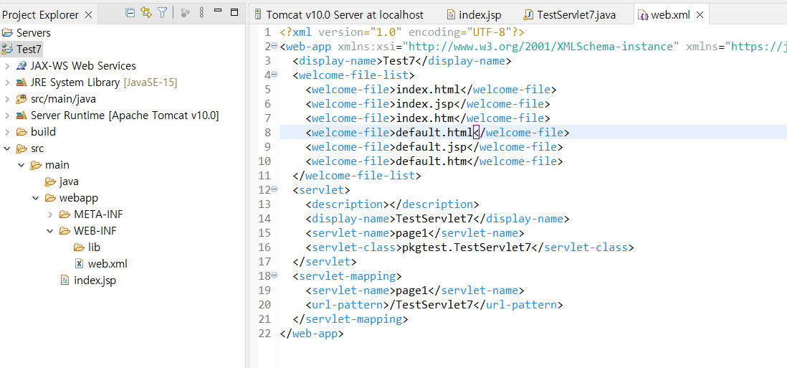Click line number 22 in editor gutter
787x368 pixels.
point(264,333)
